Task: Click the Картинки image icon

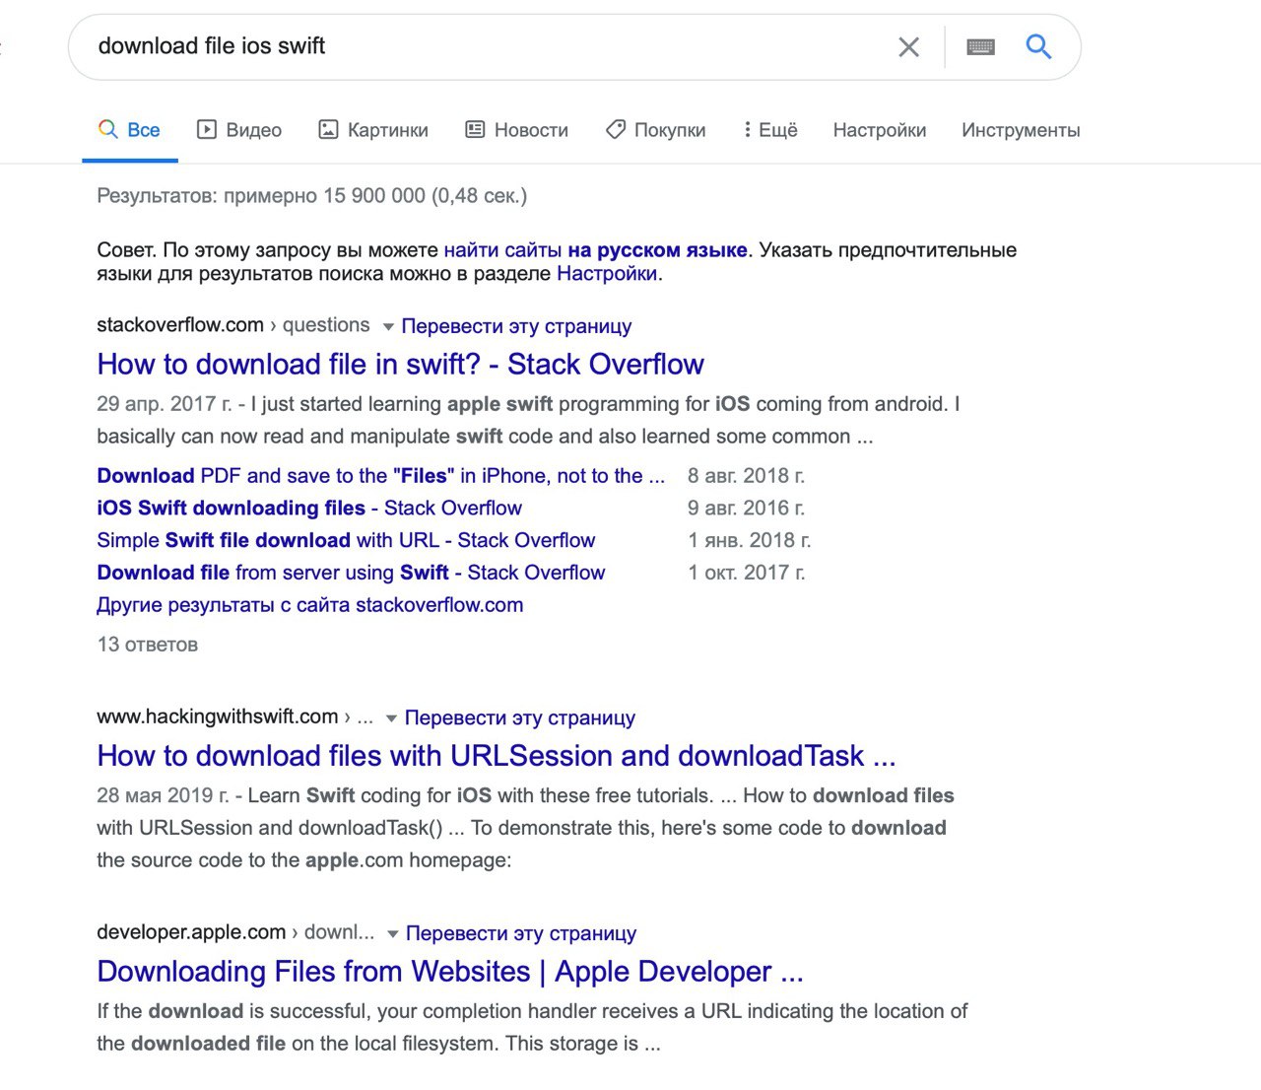Action: click(328, 129)
